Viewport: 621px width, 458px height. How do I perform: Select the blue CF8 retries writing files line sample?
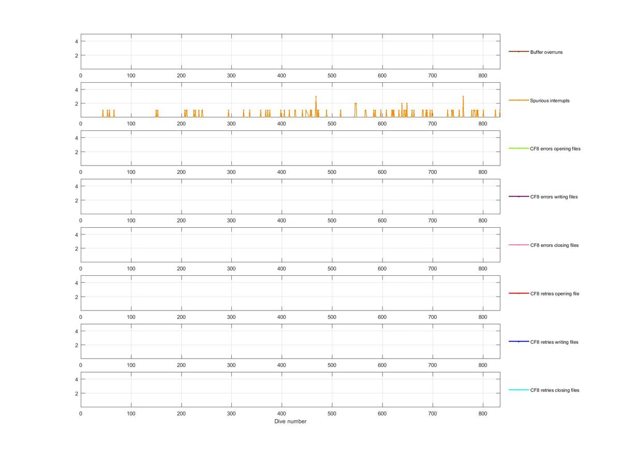[x=519, y=342]
